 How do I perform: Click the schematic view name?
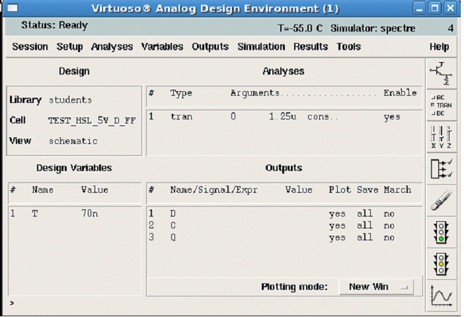[73, 141]
